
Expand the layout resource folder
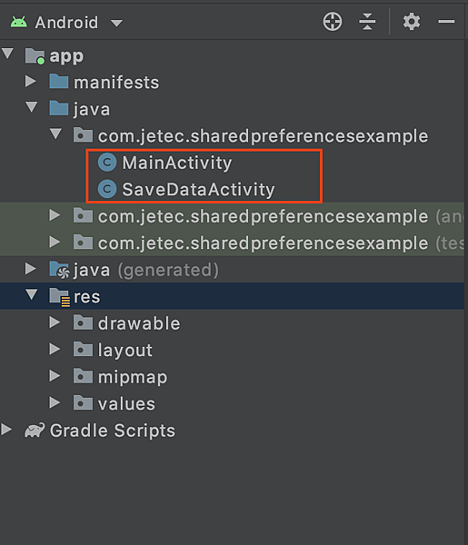[55, 349]
